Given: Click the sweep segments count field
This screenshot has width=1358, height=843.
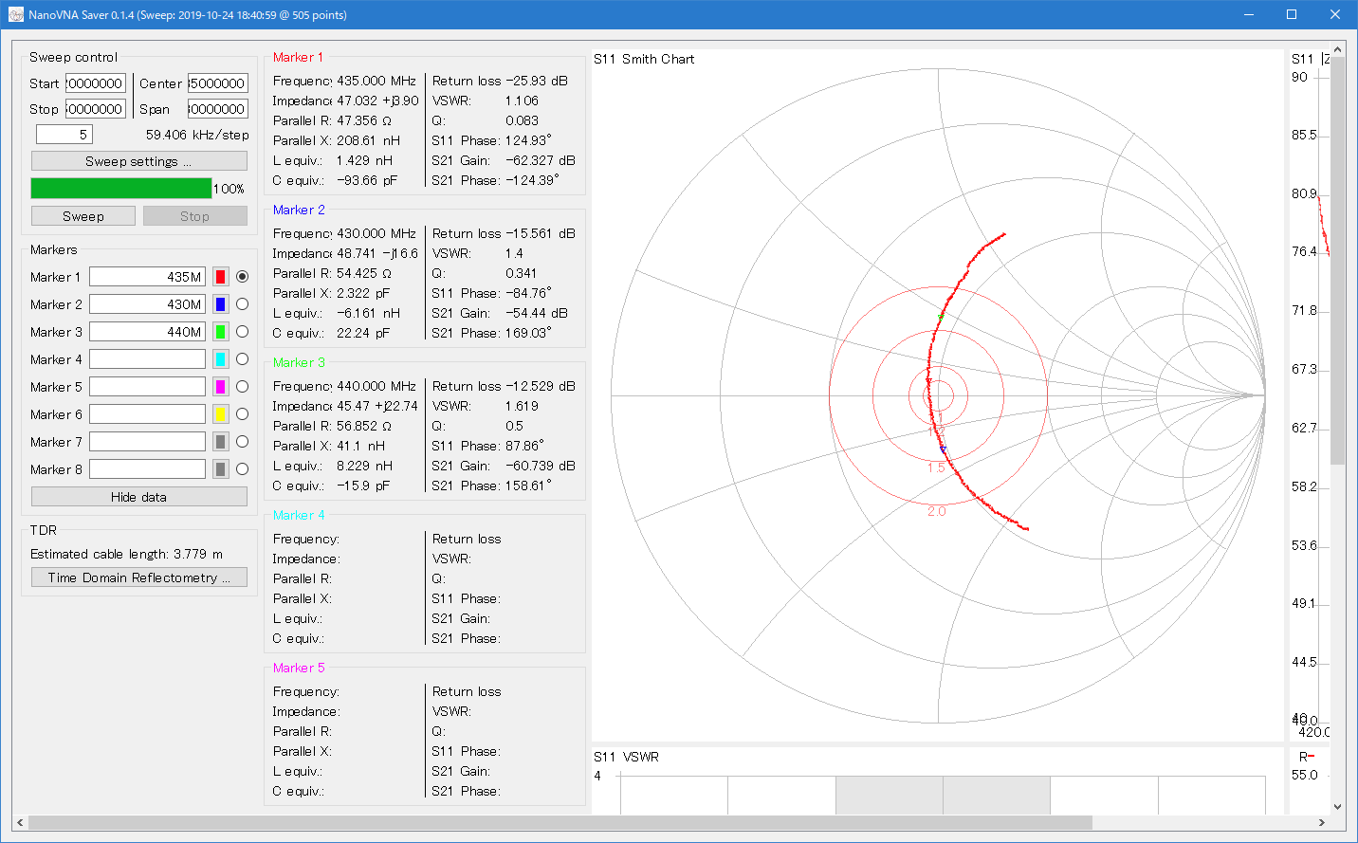Looking at the screenshot, I should tap(64, 135).
